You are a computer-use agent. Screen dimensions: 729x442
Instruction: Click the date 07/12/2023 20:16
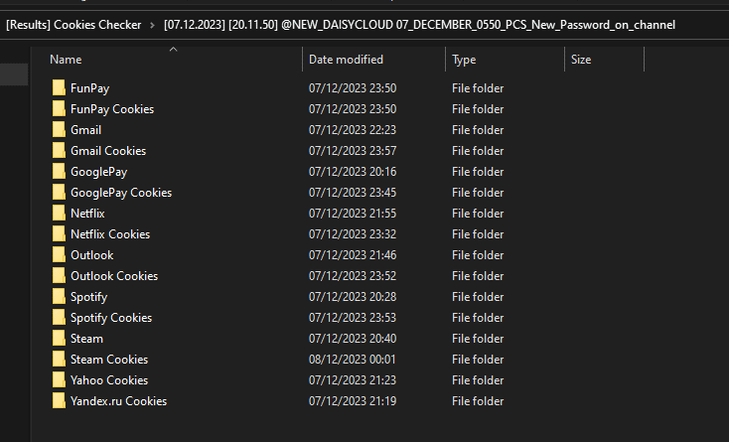tap(353, 172)
